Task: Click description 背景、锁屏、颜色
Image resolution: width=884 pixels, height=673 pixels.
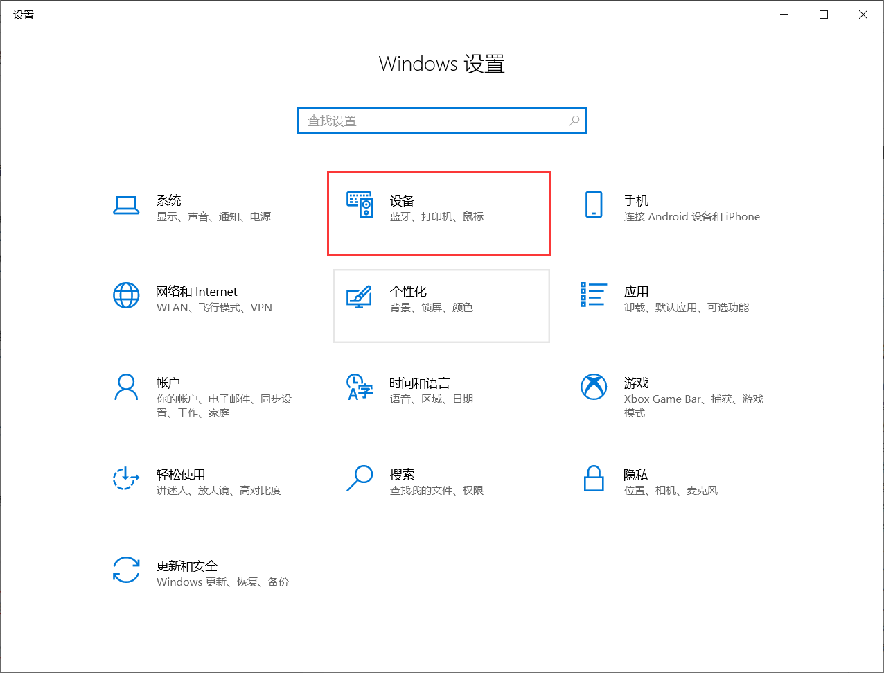Action: pos(432,308)
